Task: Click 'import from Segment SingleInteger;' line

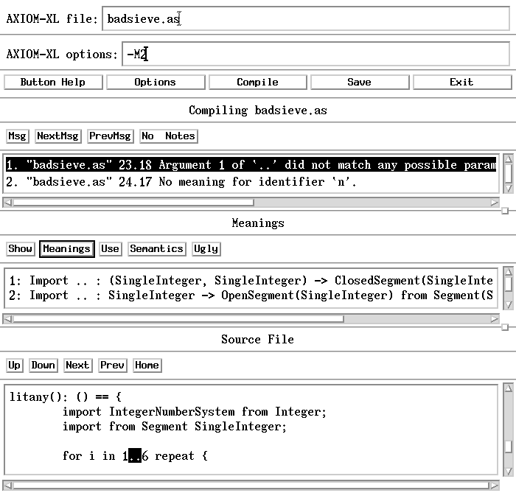Action: pyautogui.click(x=175, y=427)
